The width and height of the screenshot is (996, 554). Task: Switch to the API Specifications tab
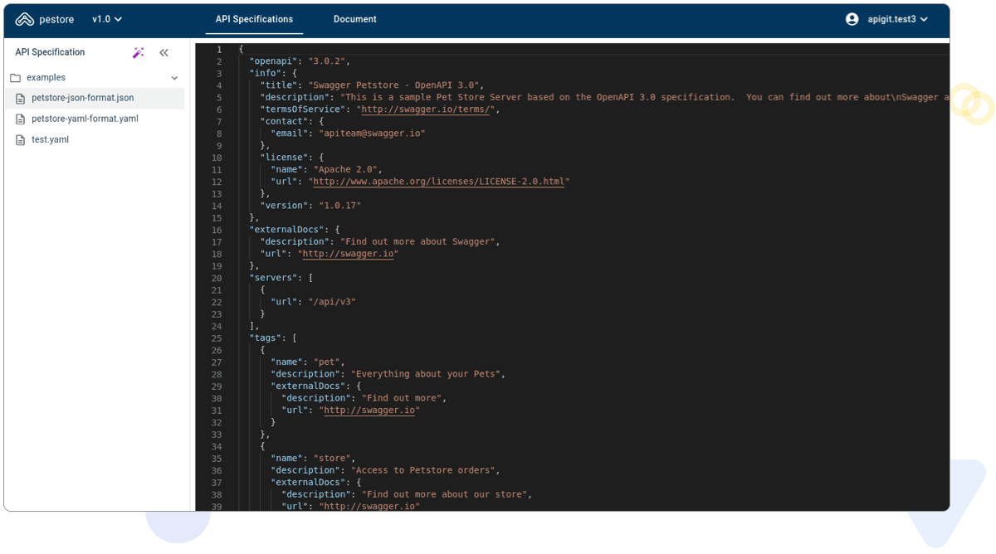click(x=254, y=19)
